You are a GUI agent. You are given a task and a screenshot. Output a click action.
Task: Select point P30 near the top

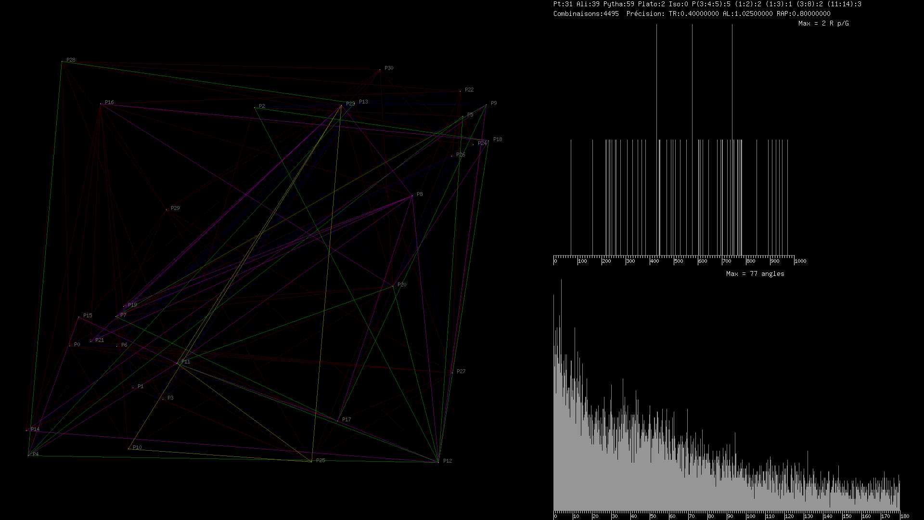point(380,70)
